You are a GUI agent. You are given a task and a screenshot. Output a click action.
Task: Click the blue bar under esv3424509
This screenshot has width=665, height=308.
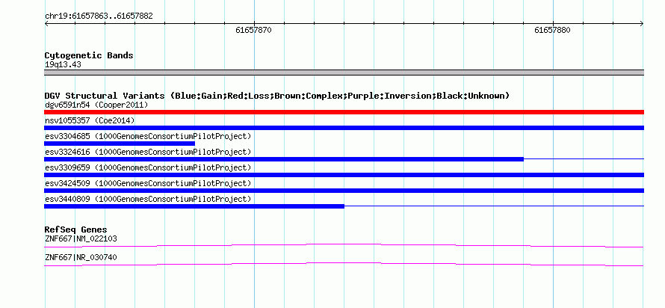tap(344, 191)
